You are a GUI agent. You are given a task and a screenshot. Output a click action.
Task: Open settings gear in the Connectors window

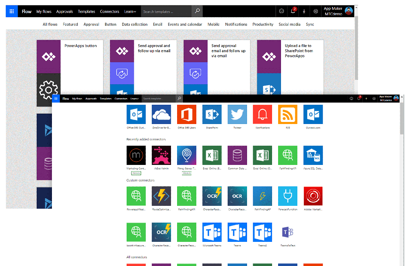374,98
